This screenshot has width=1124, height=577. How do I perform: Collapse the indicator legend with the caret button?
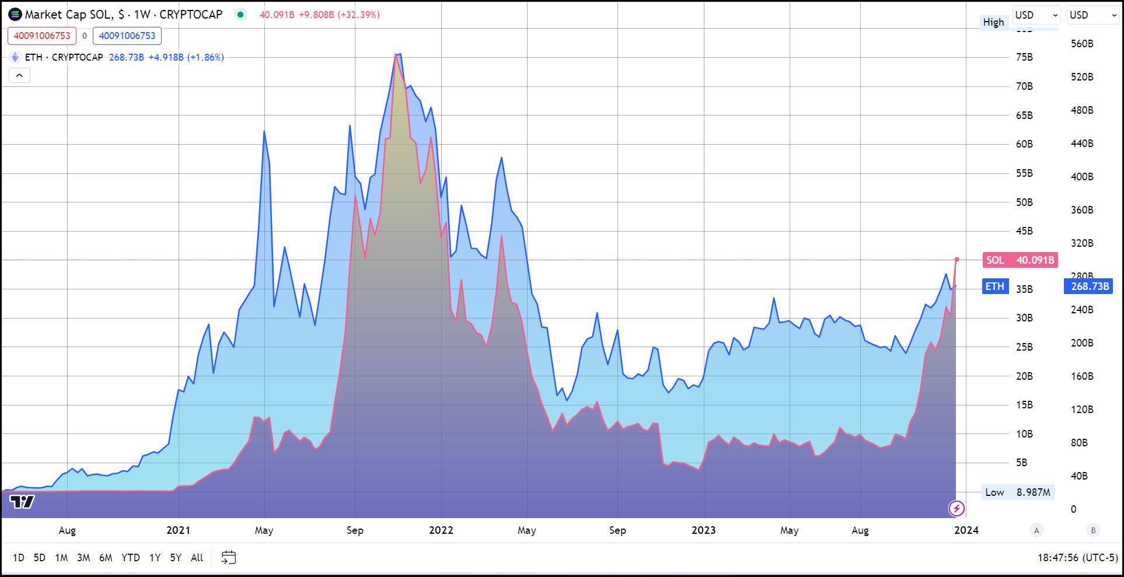click(x=19, y=75)
